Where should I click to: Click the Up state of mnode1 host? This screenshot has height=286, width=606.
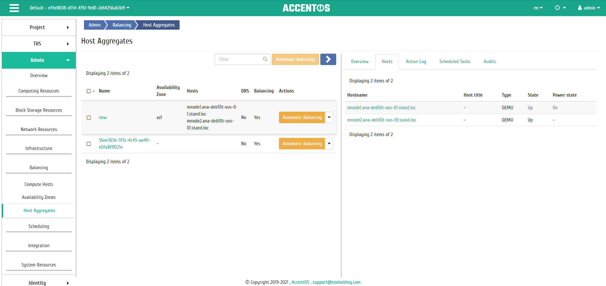click(x=530, y=108)
